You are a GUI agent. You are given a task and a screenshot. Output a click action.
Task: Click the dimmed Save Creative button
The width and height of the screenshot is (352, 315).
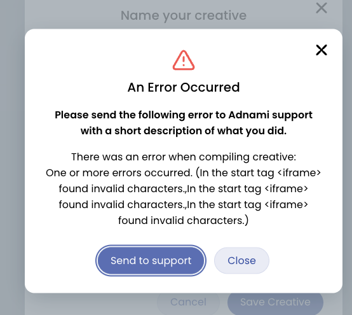pyautogui.click(x=275, y=302)
